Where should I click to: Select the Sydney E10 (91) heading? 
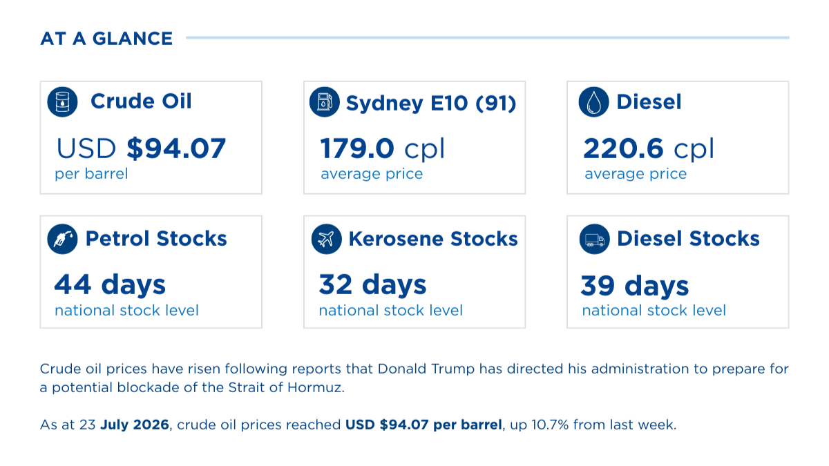[x=431, y=104]
